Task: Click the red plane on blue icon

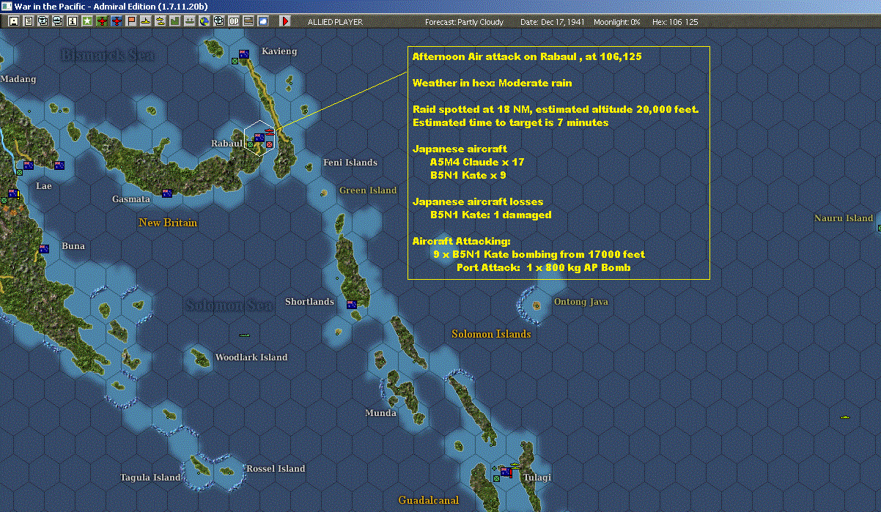Action: coord(117,22)
